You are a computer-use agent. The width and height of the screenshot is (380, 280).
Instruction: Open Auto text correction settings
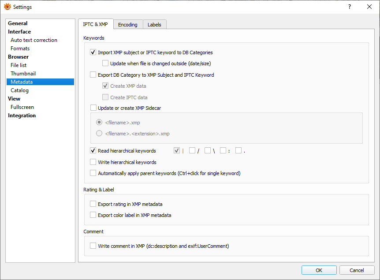point(34,40)
